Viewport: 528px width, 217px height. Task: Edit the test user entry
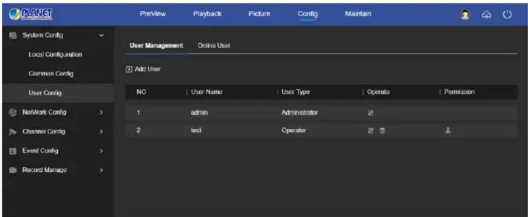370,131
